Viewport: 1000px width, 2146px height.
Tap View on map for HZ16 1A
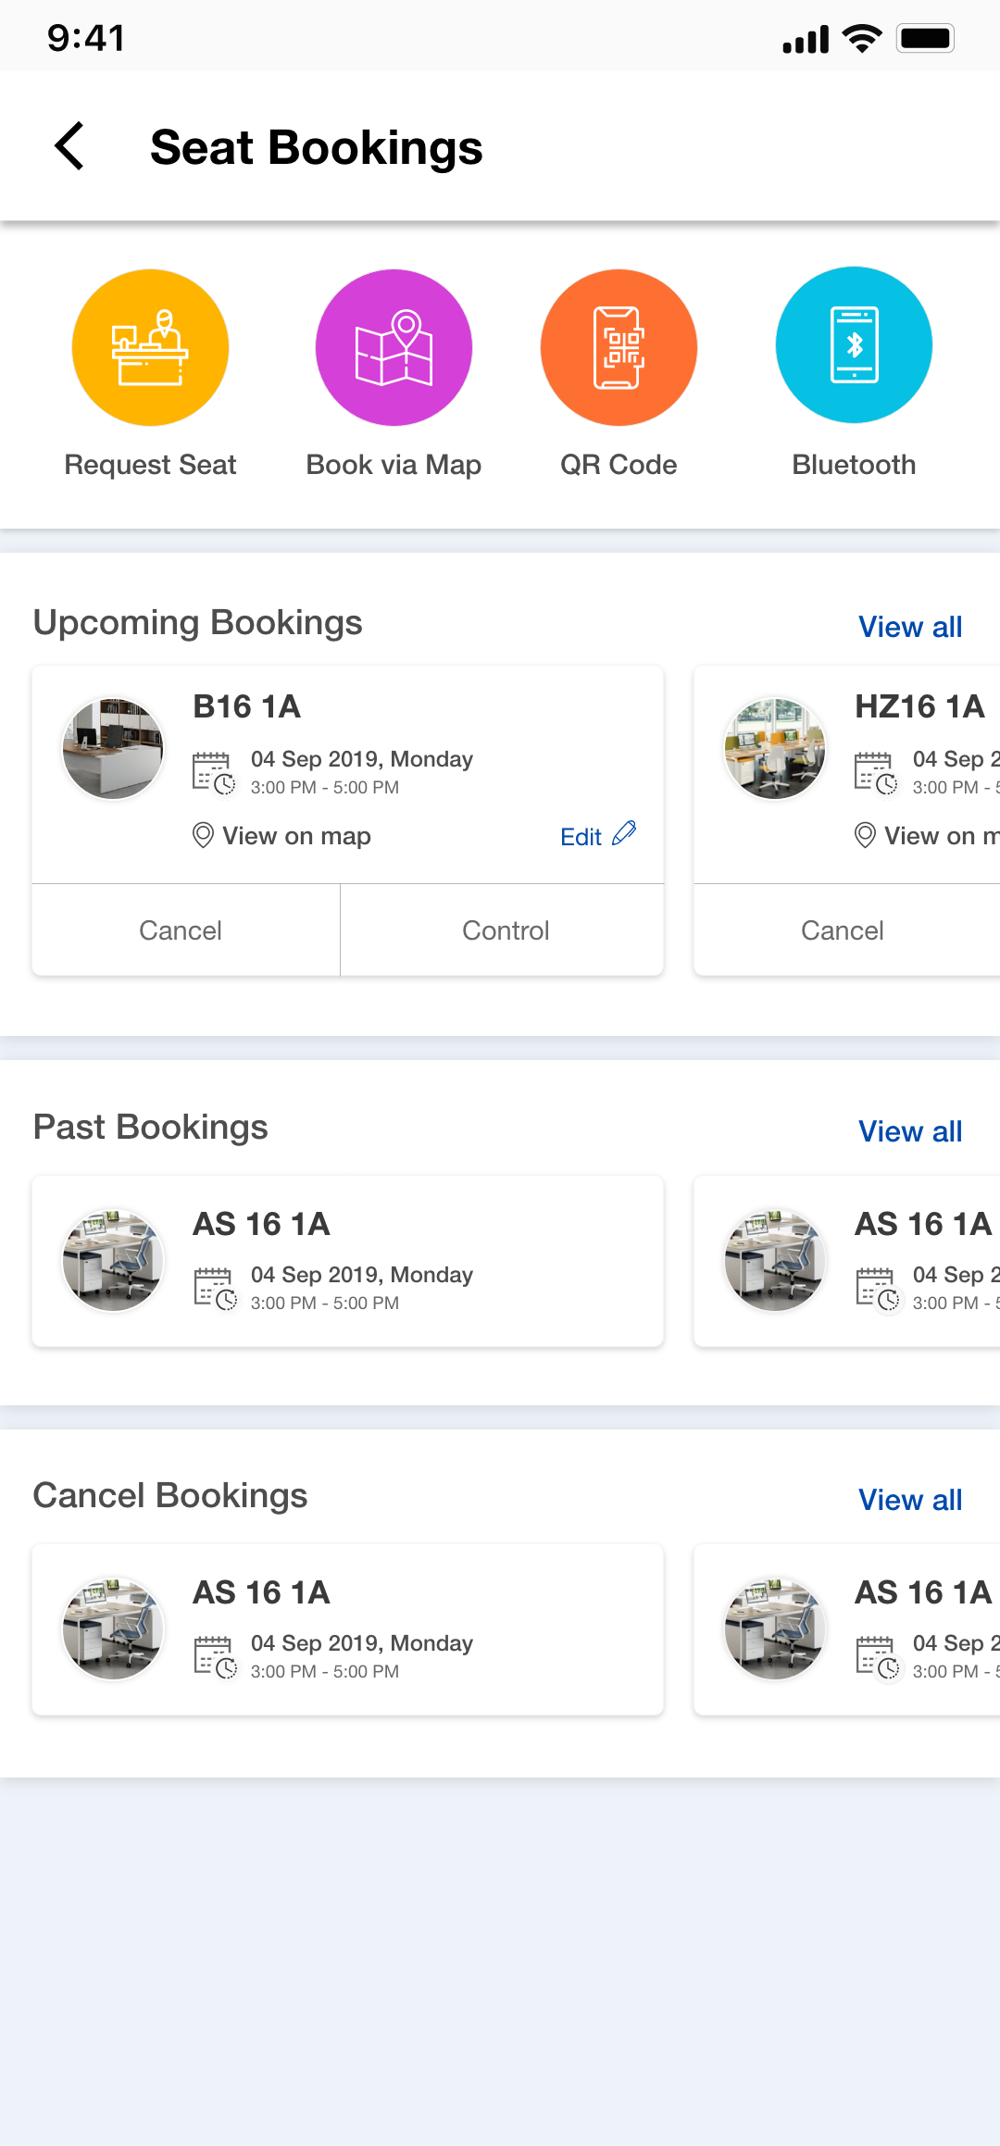click(x=937, y=836)
